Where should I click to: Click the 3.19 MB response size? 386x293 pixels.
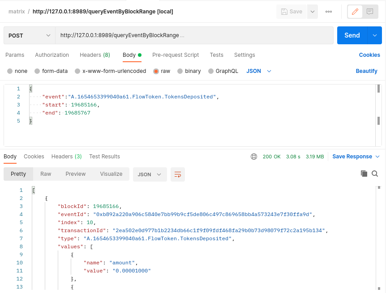[x=315, y=157]
